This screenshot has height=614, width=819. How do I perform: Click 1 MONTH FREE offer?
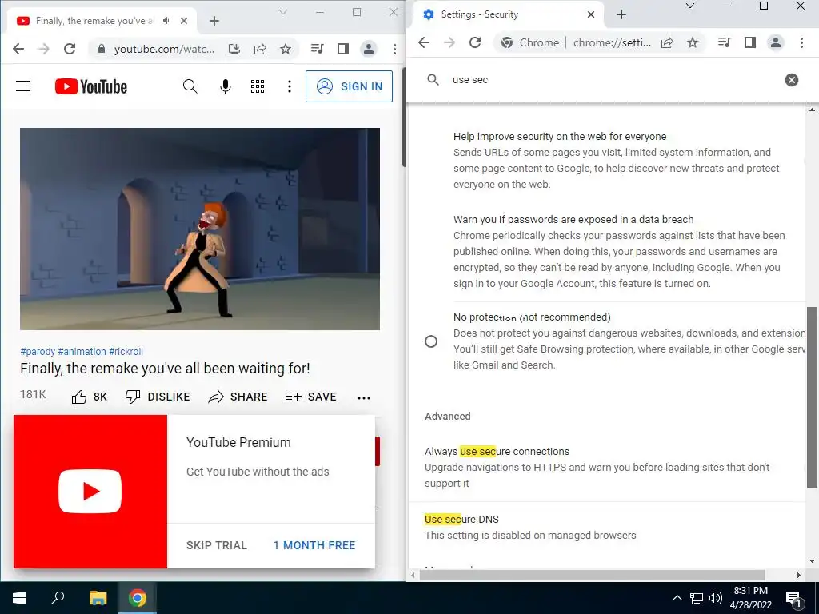tap(314, 545)
